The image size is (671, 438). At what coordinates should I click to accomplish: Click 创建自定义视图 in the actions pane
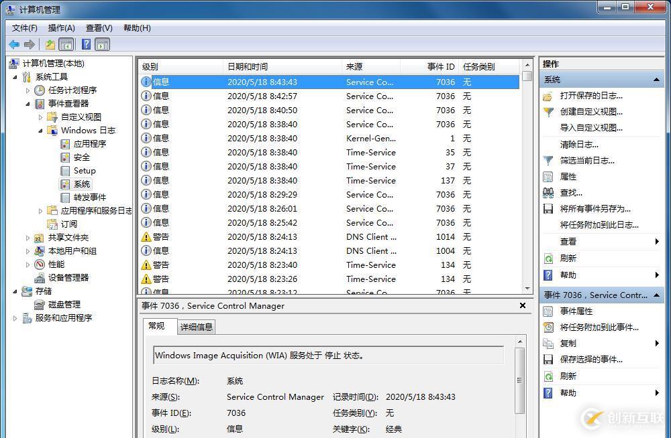(591, 112)
